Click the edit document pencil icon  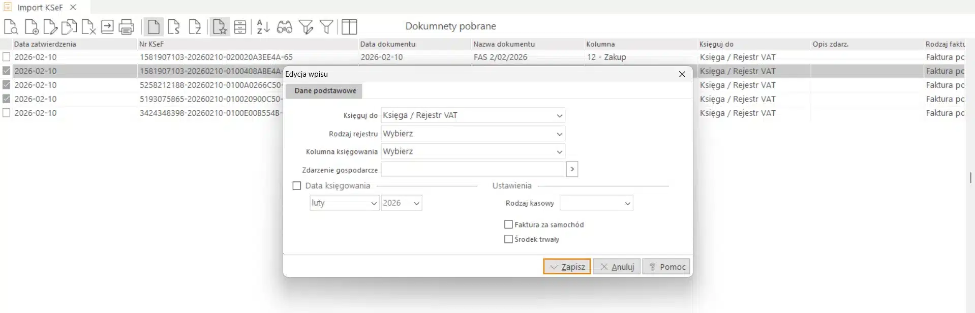coord(50,26)
